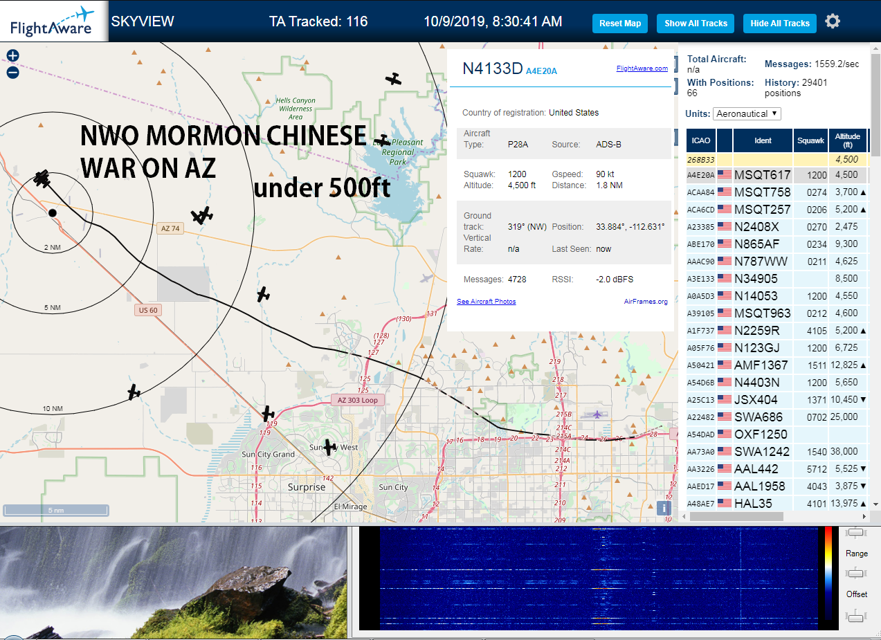This screenshot has width=881, height=640.
Task: Select aircraft icon over Lake Pleasant Regional Park
Action: tap(383, 142)
